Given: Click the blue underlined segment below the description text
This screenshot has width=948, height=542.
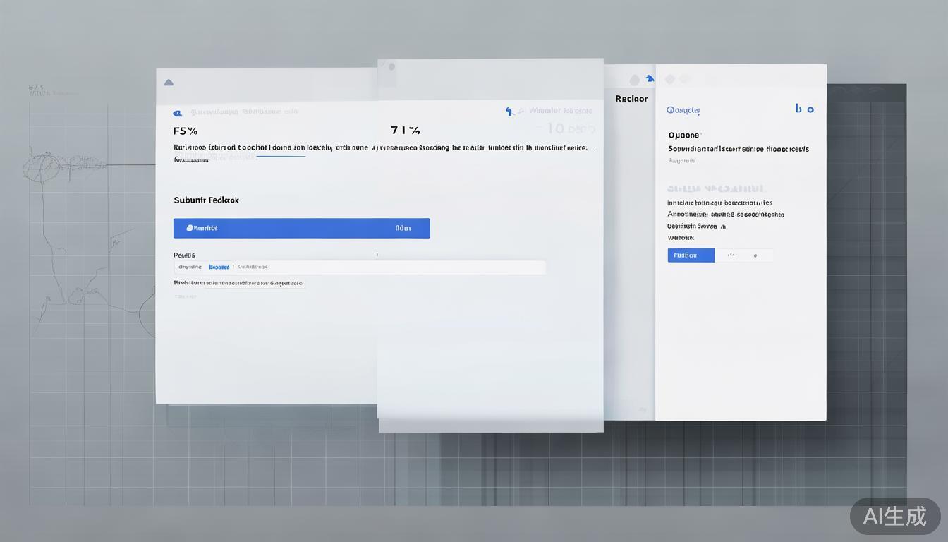Looking at the screenshot, I should pyautogui.click(x=281, y=156).
